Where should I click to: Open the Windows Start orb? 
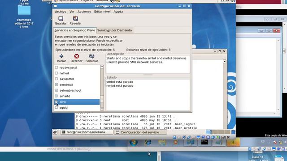pos(134,142)
